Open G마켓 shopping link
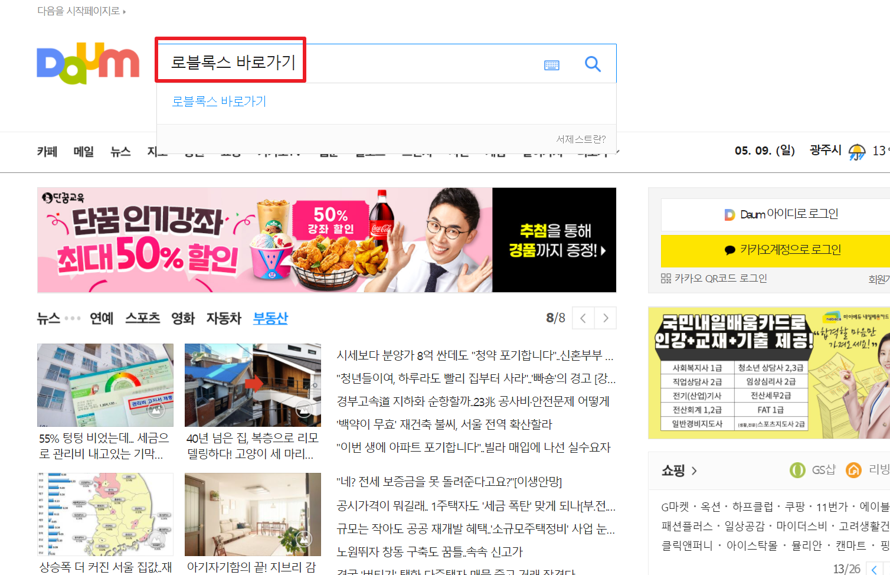The image size is (890, 575). coord(675,507)
